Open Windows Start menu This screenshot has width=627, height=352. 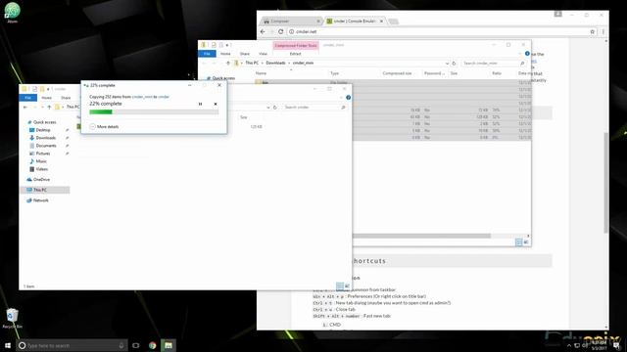pos(8,345)
